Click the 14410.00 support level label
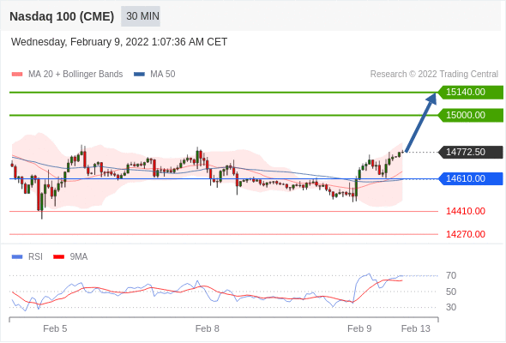506x343 pixels. (466, 211)
